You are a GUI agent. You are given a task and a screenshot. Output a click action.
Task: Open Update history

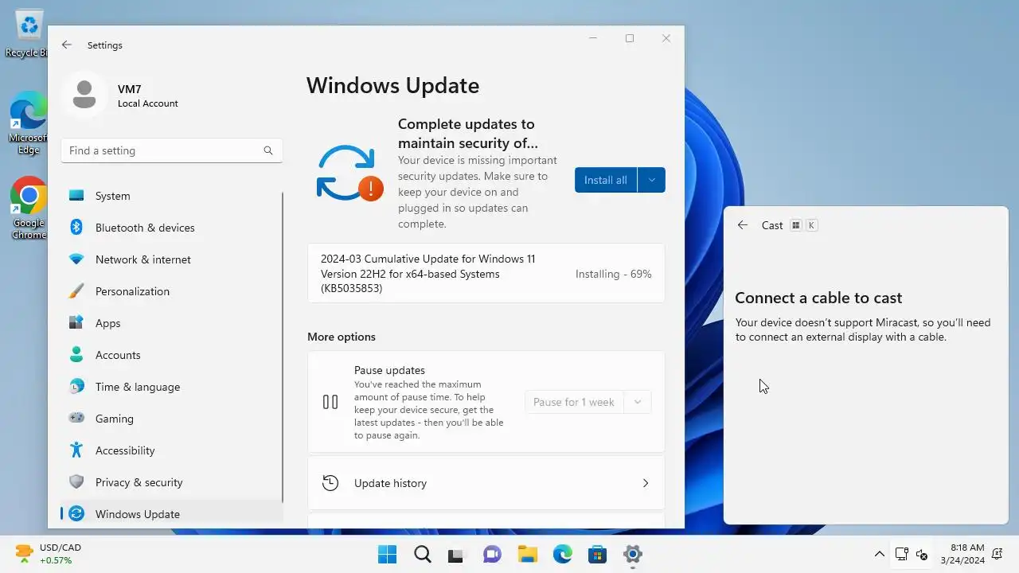tap(486, 483)
